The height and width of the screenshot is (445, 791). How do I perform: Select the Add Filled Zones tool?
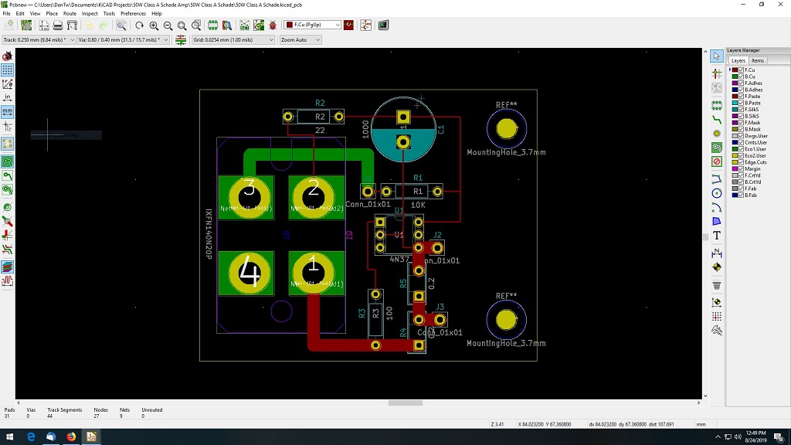coord(717,148)
